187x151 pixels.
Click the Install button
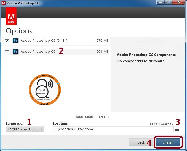[x=168, y=142]
